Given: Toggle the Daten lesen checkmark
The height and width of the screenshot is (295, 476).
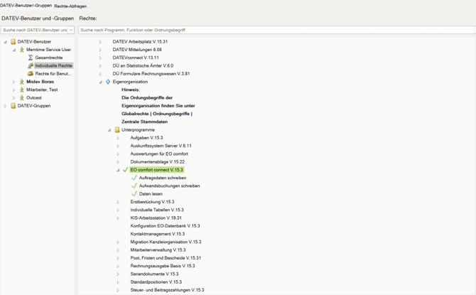Looking at the screenshot, I should [x=134, y=193].
